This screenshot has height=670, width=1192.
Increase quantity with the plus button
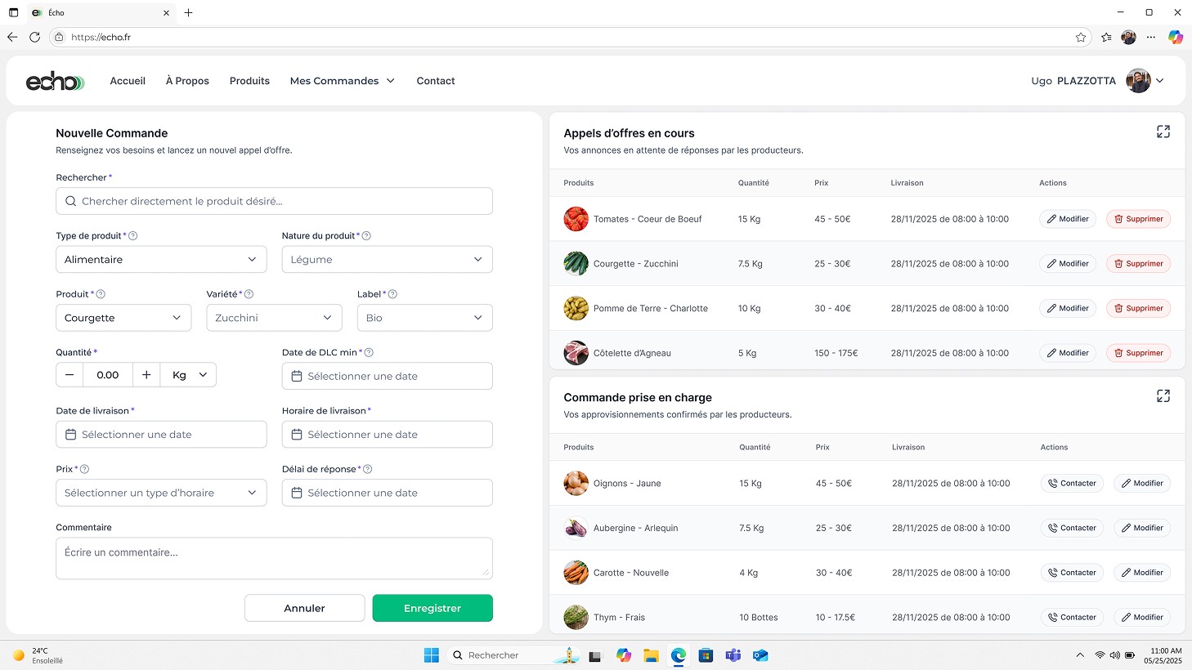[x=146, y=375]
